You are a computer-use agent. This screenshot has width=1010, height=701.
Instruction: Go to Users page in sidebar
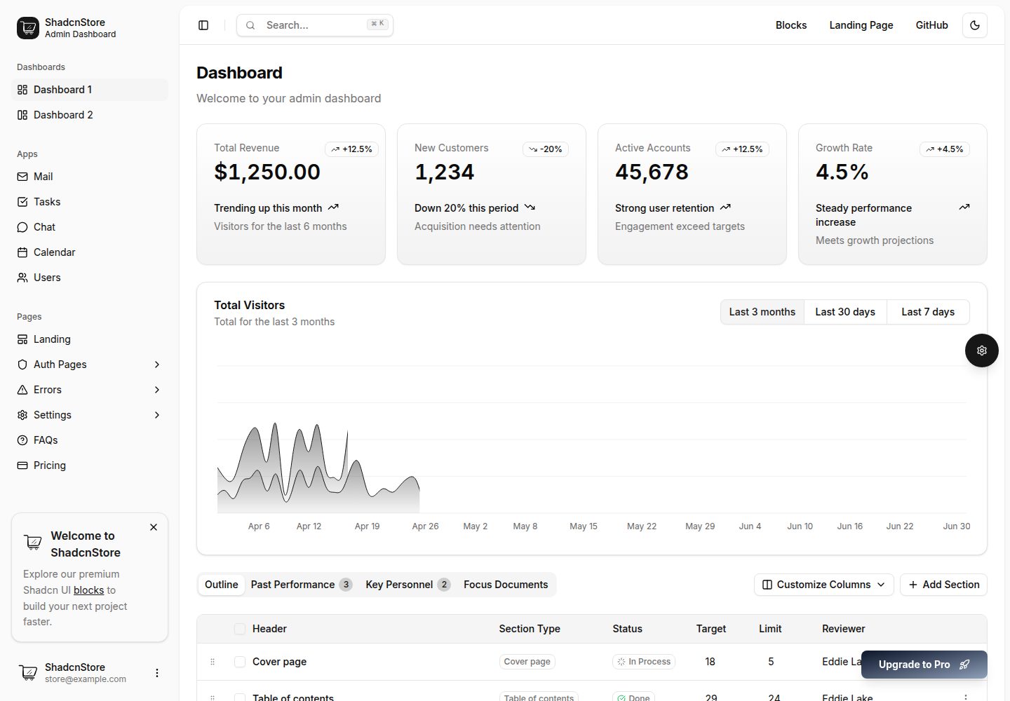[90, 278]
